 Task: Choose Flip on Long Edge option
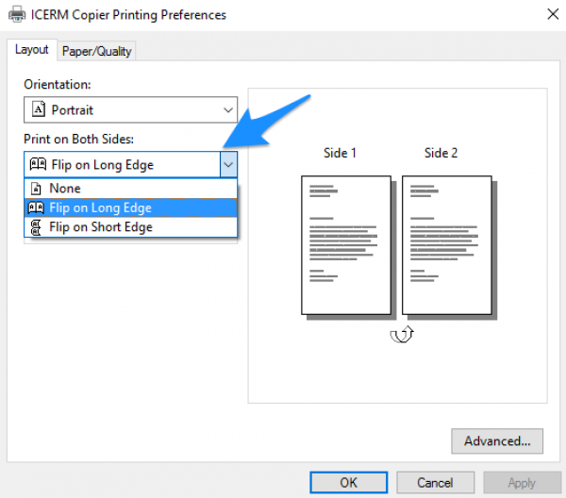131,207
